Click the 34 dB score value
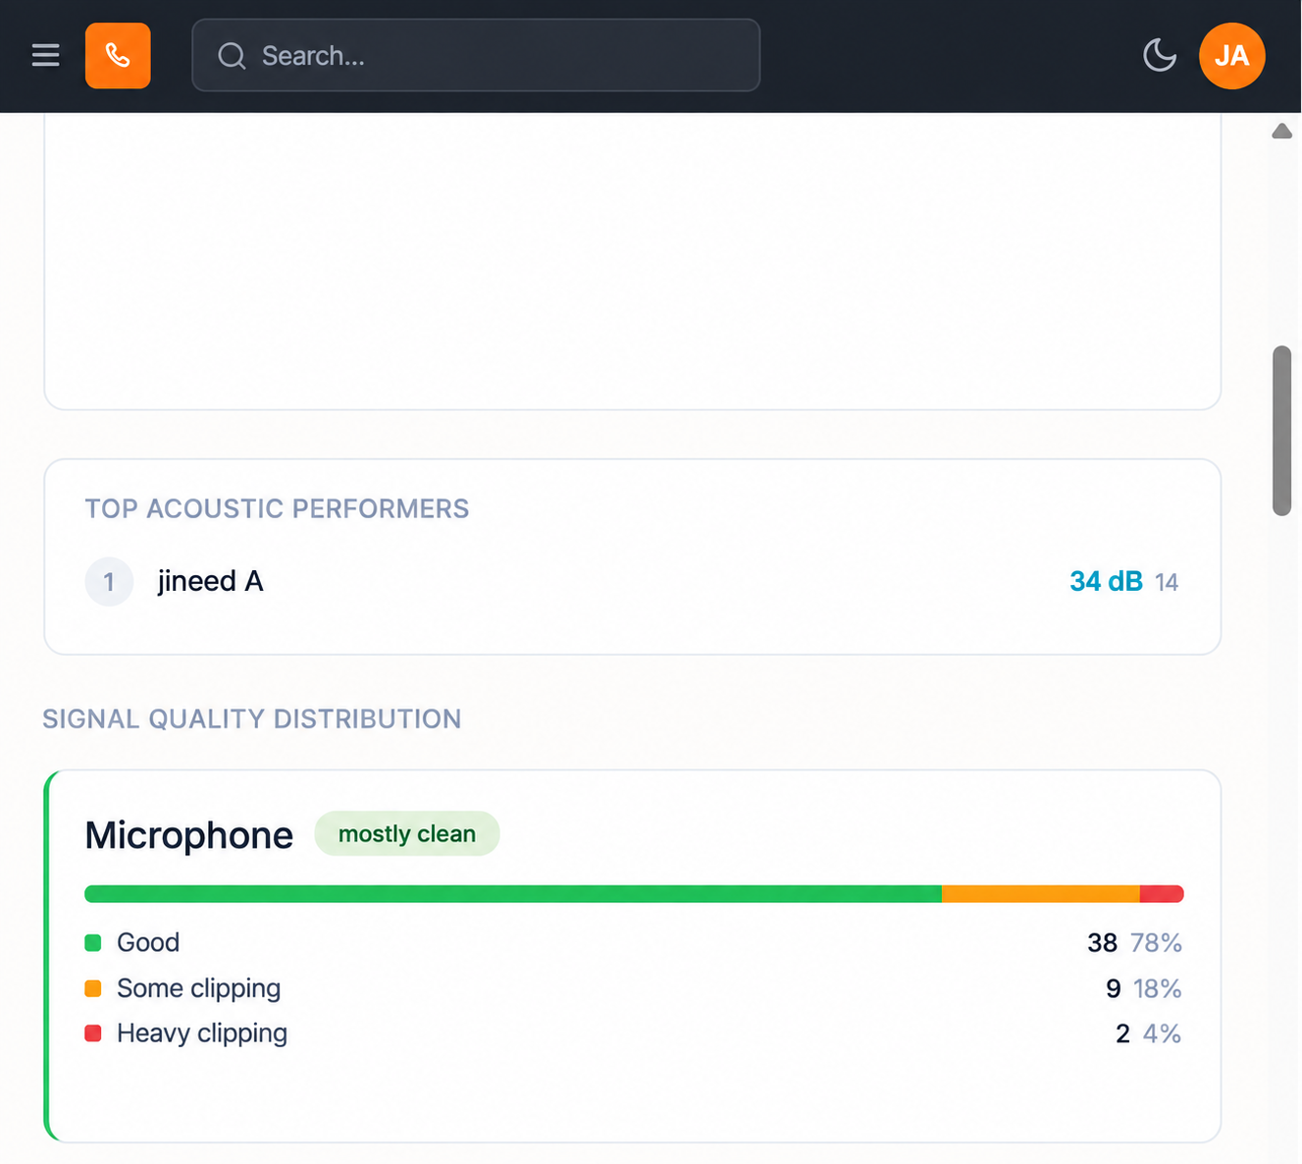 pyautogui.click(x=1106, y=581)
